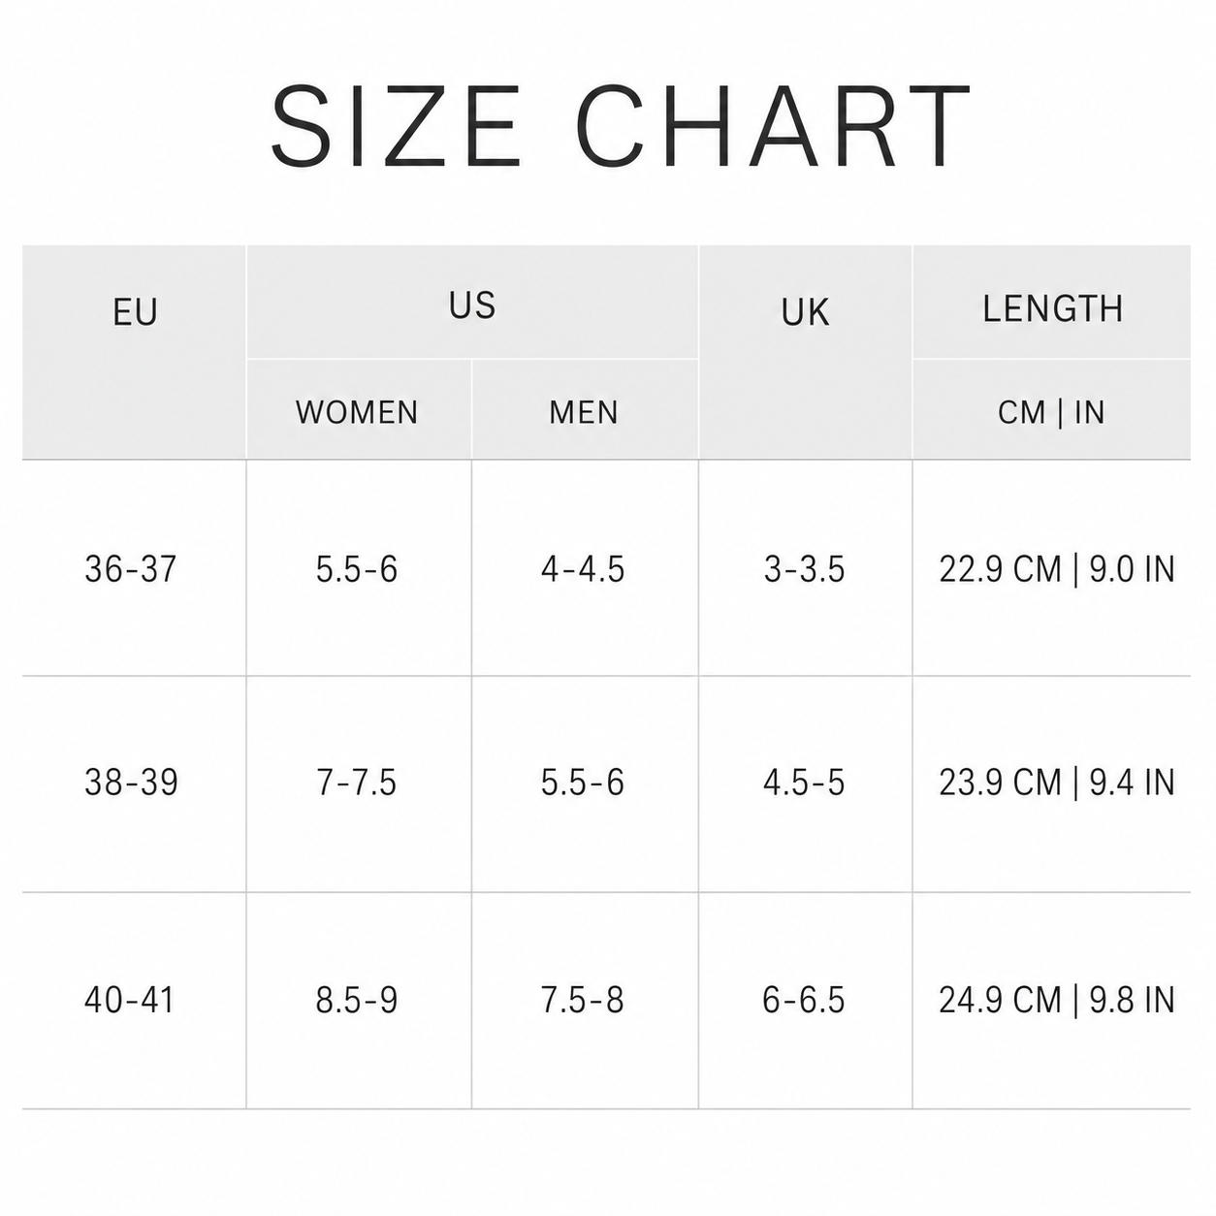Image resolution: width=1216 pixels, height=1216 pixels.
Task: Click women's size 5.5-6 cell
Action: tap(359, 568)
